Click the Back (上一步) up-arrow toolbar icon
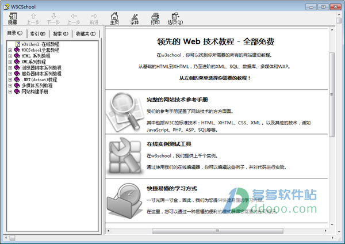The image size is (345, 244). pyautogui.click(x=33, y=18)
